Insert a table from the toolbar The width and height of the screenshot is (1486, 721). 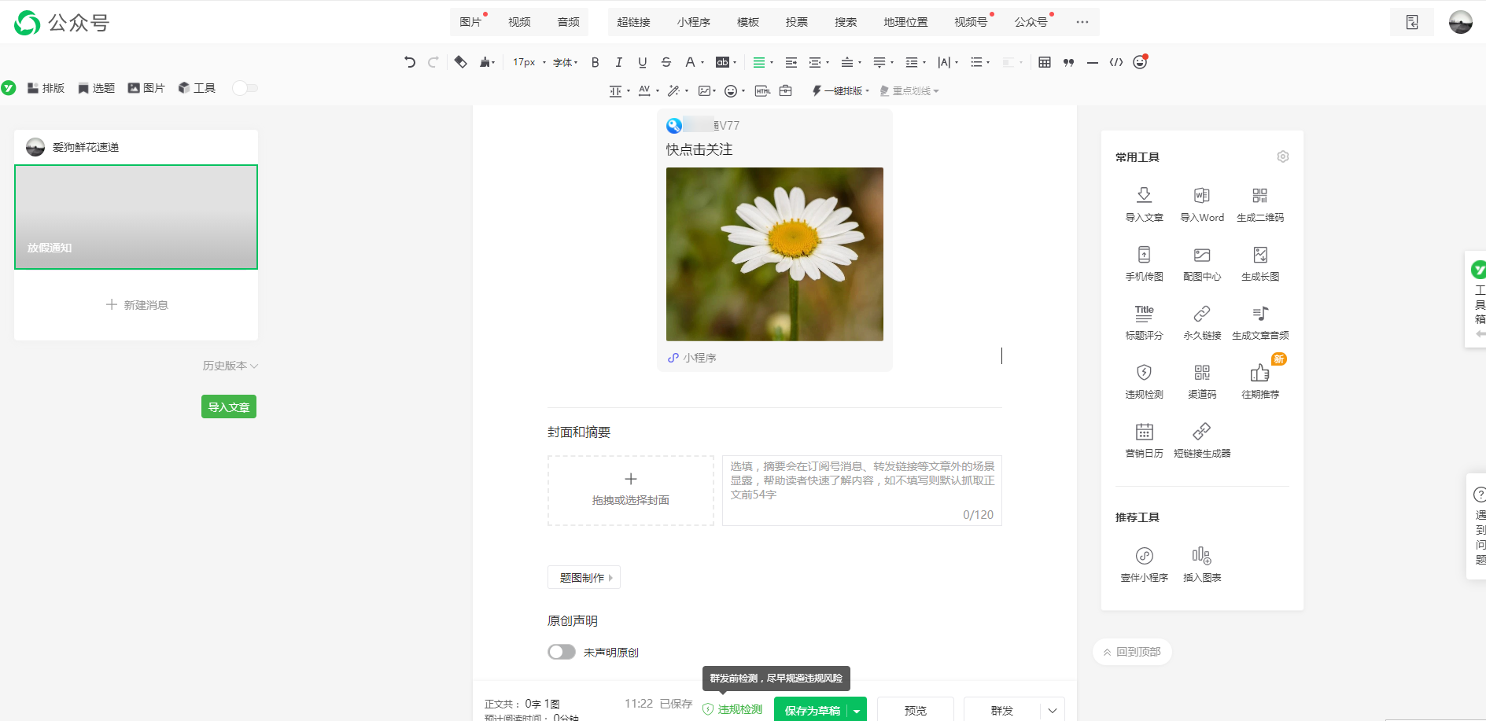point(1044,62)
